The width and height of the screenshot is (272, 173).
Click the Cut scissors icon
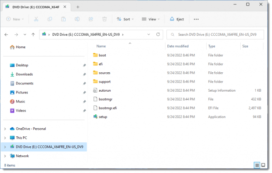tap(36, 19)
